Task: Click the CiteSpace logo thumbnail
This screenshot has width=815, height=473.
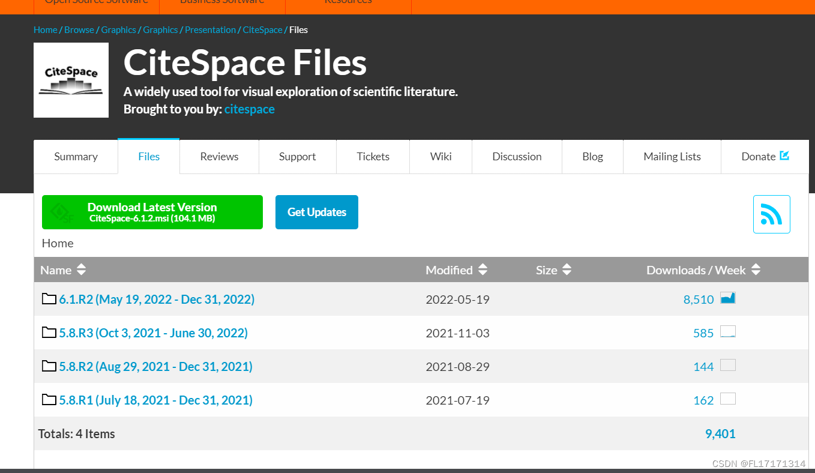Action: coord(71,80)
